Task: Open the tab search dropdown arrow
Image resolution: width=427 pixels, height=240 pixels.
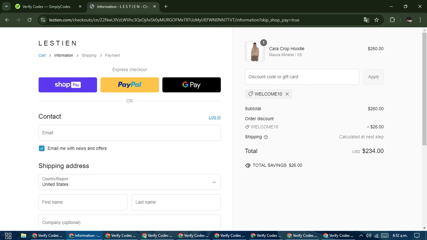Action: click(6, 6)
